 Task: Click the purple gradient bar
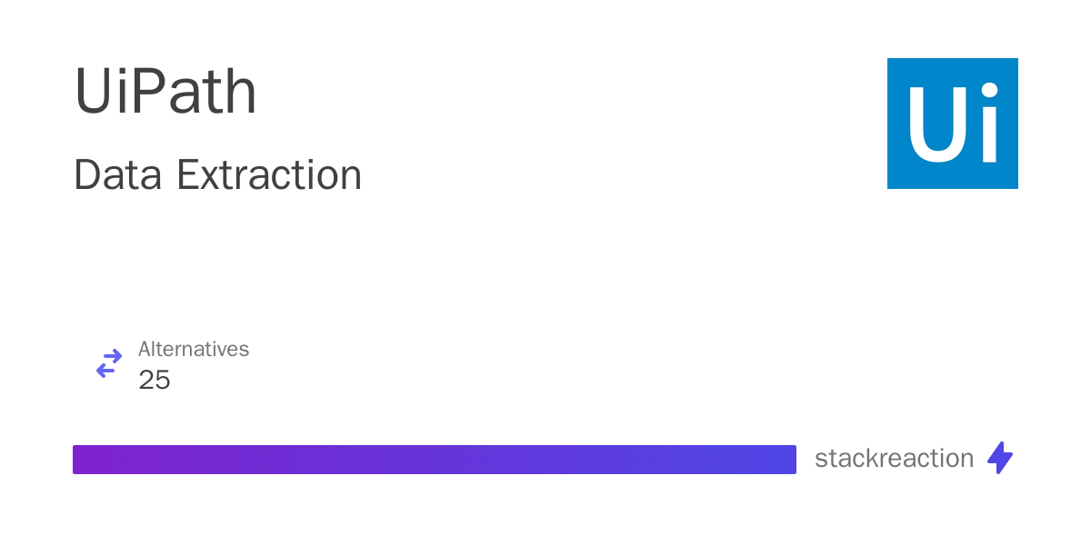[435, 460]
